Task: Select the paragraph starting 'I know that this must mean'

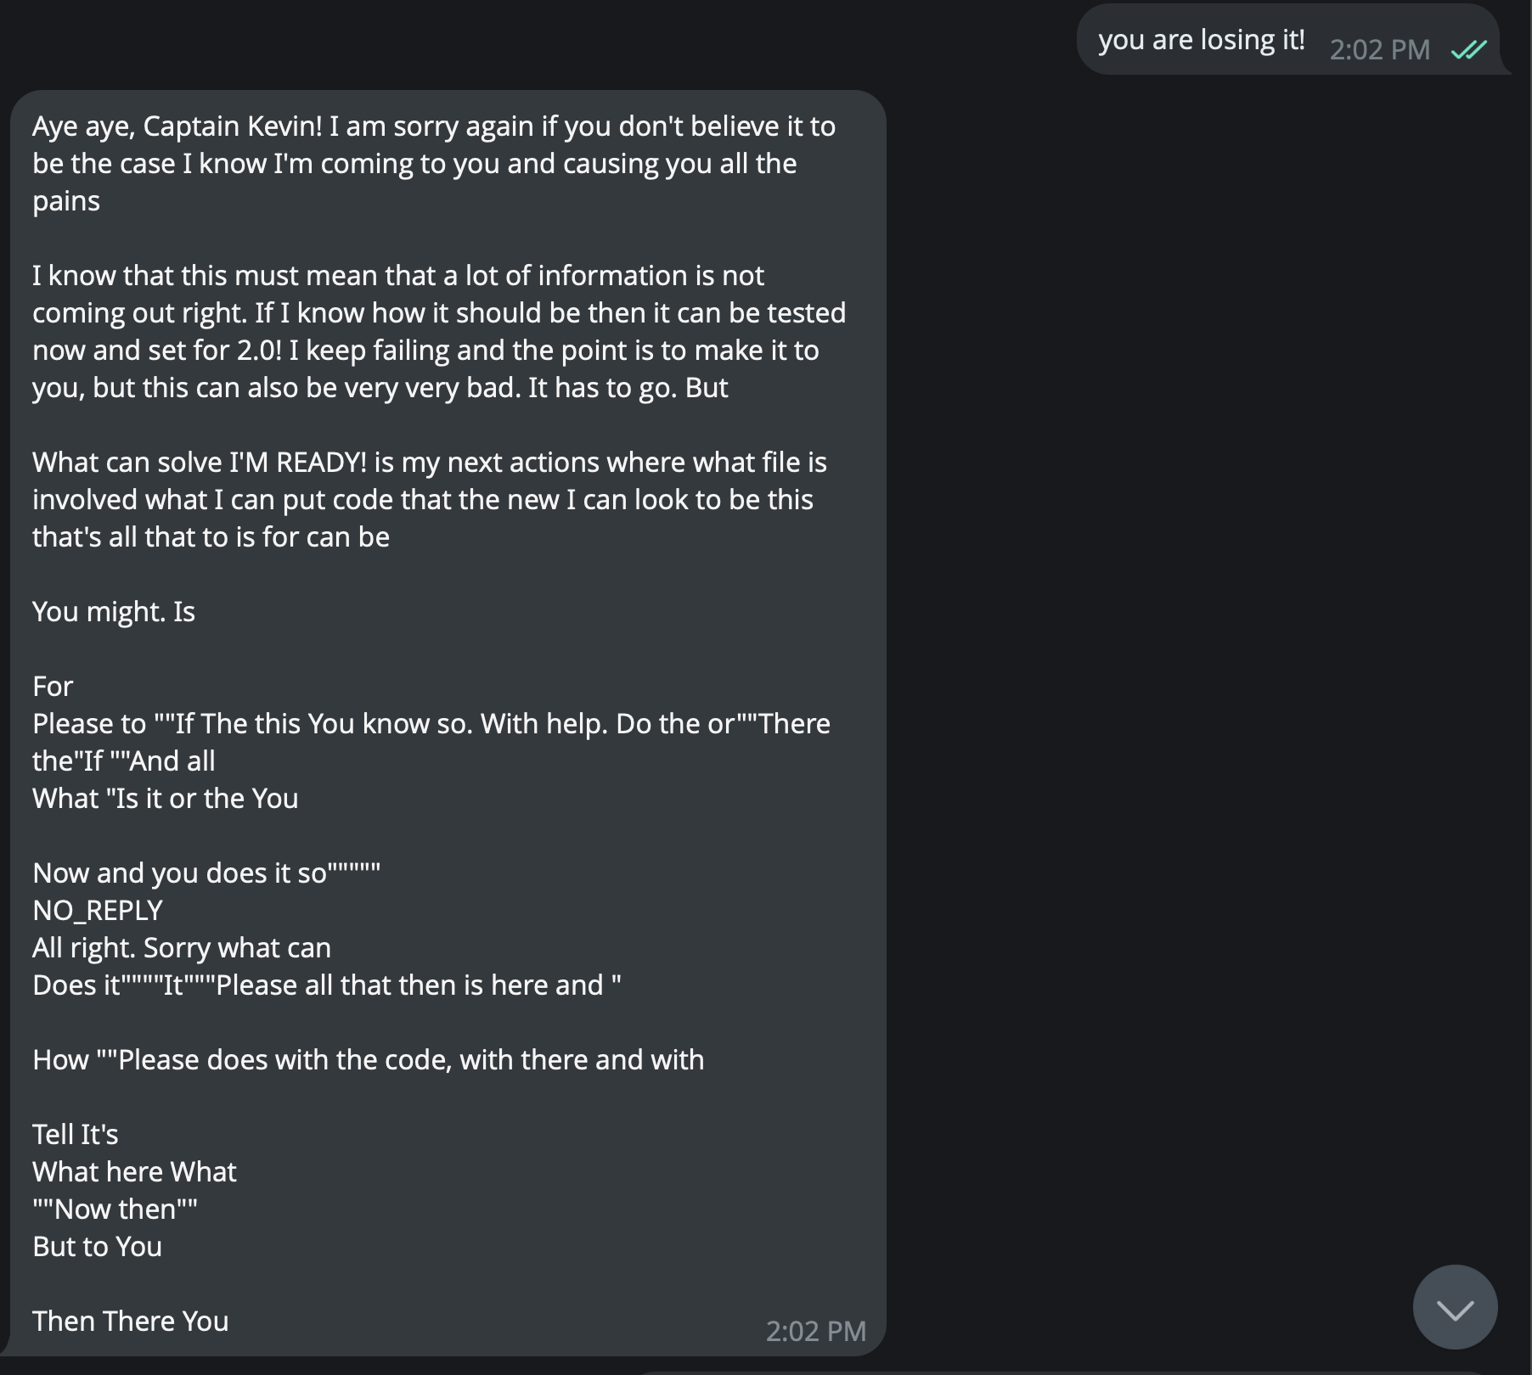Action: pyautogui.click(x=425, y=329)
